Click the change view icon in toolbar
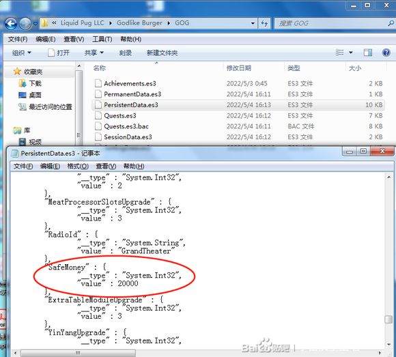This screenshot has width=396, height=357. (x=340, y=53)
